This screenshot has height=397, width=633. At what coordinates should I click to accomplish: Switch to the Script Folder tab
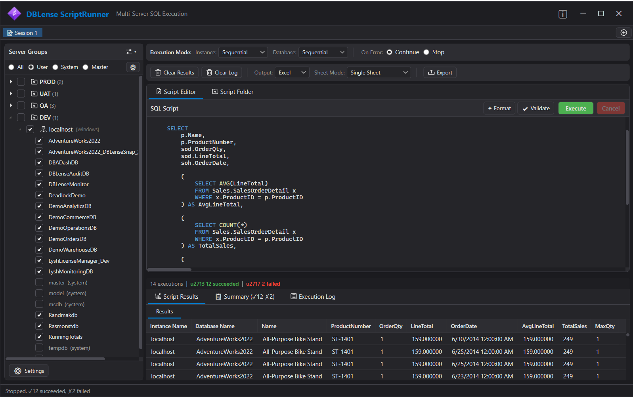(x=233, y=92)
